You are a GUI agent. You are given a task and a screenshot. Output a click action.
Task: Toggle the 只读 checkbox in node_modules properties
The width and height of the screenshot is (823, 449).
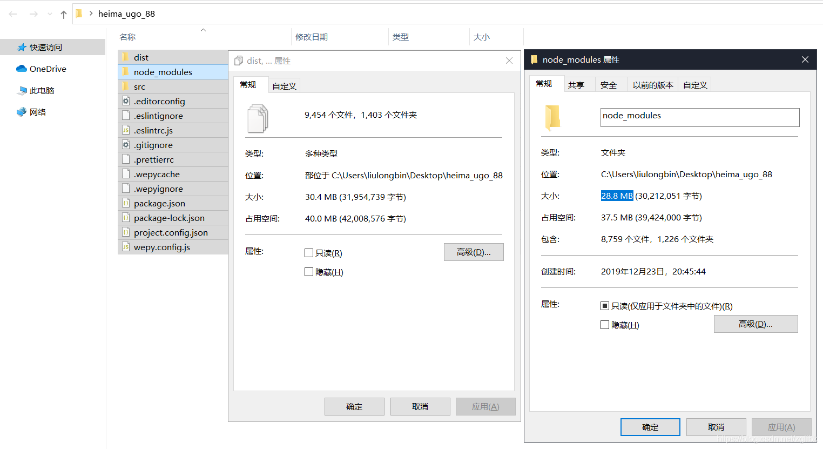tap(605, 305)
